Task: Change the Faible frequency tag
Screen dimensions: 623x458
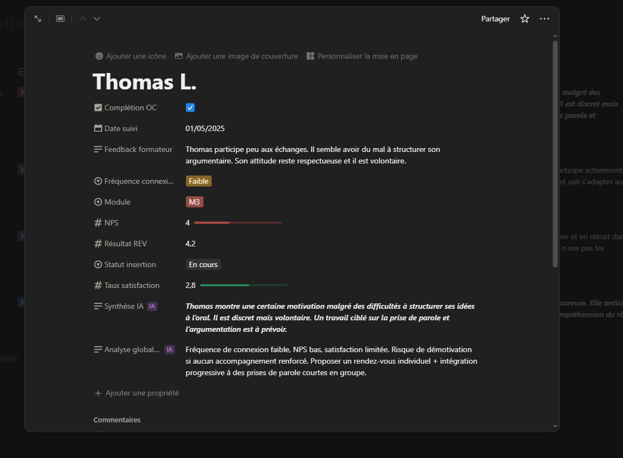Action: click(x=199, y=181)
